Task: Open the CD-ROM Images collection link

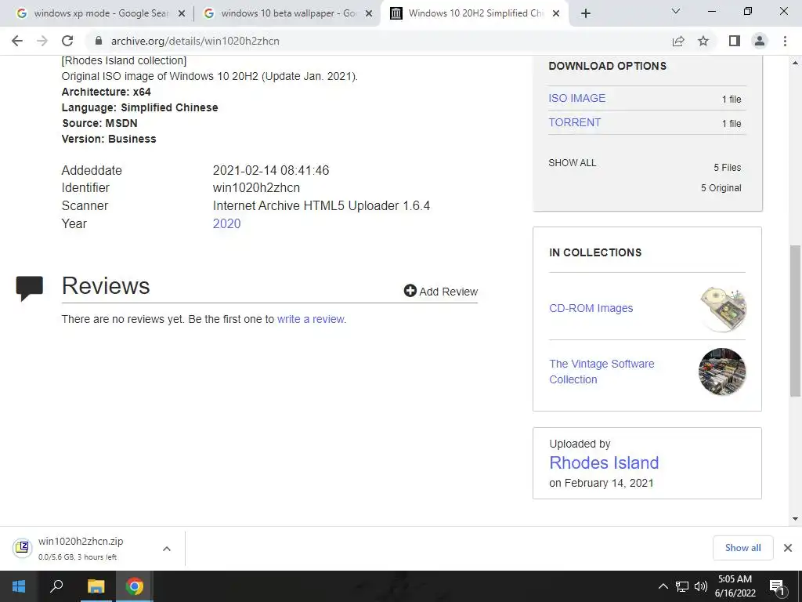Action: pos(591,308)
